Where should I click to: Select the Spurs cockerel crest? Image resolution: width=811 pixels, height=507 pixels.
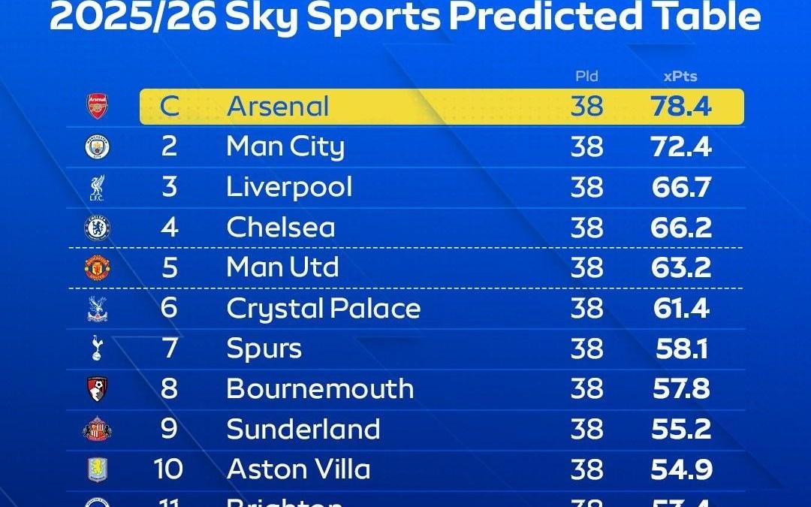coord(98,349)
